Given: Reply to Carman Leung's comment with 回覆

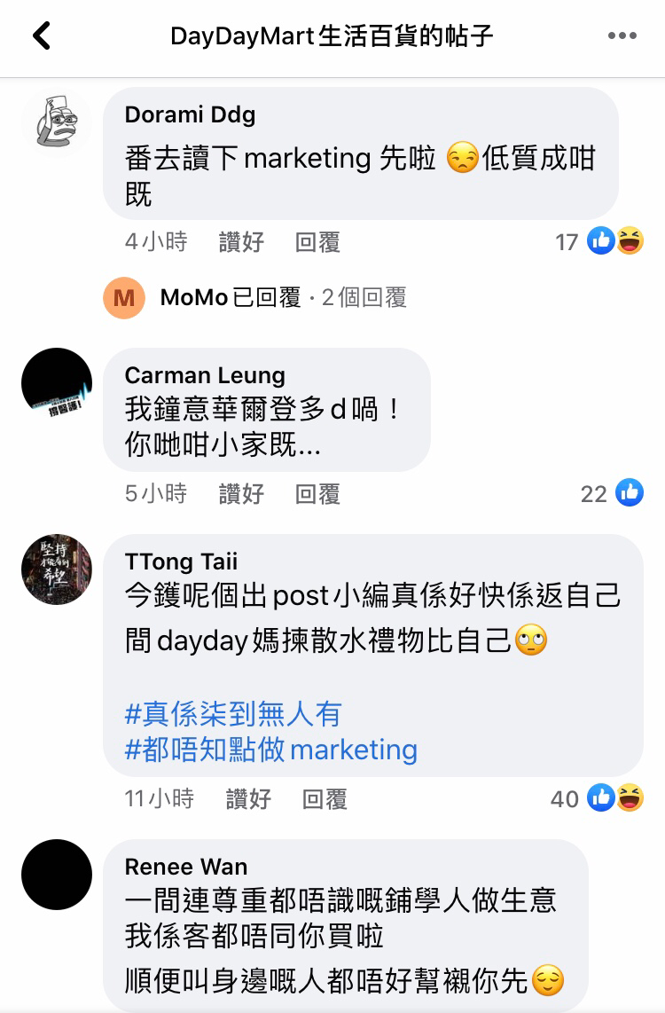Looking at the screenshot, I should (317, 494).
